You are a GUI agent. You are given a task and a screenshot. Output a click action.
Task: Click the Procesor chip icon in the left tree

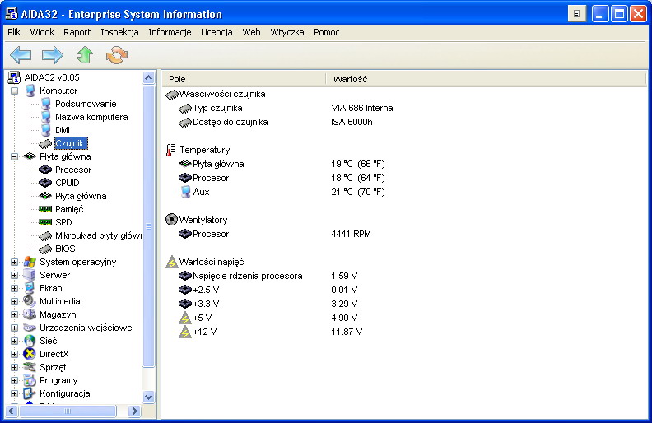[45, 170]
